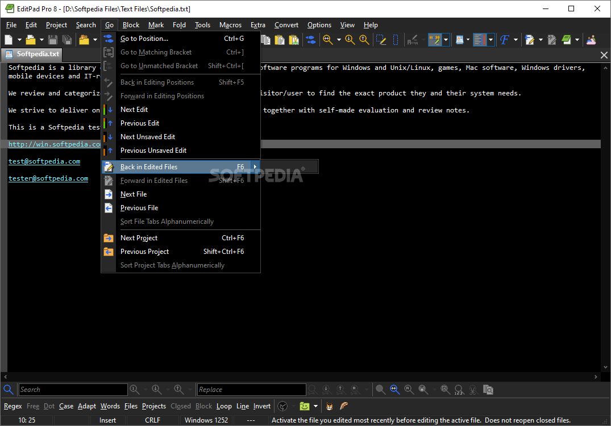Click the Open file folder icon
Screen dimensions: 611x426
(30, 40)
